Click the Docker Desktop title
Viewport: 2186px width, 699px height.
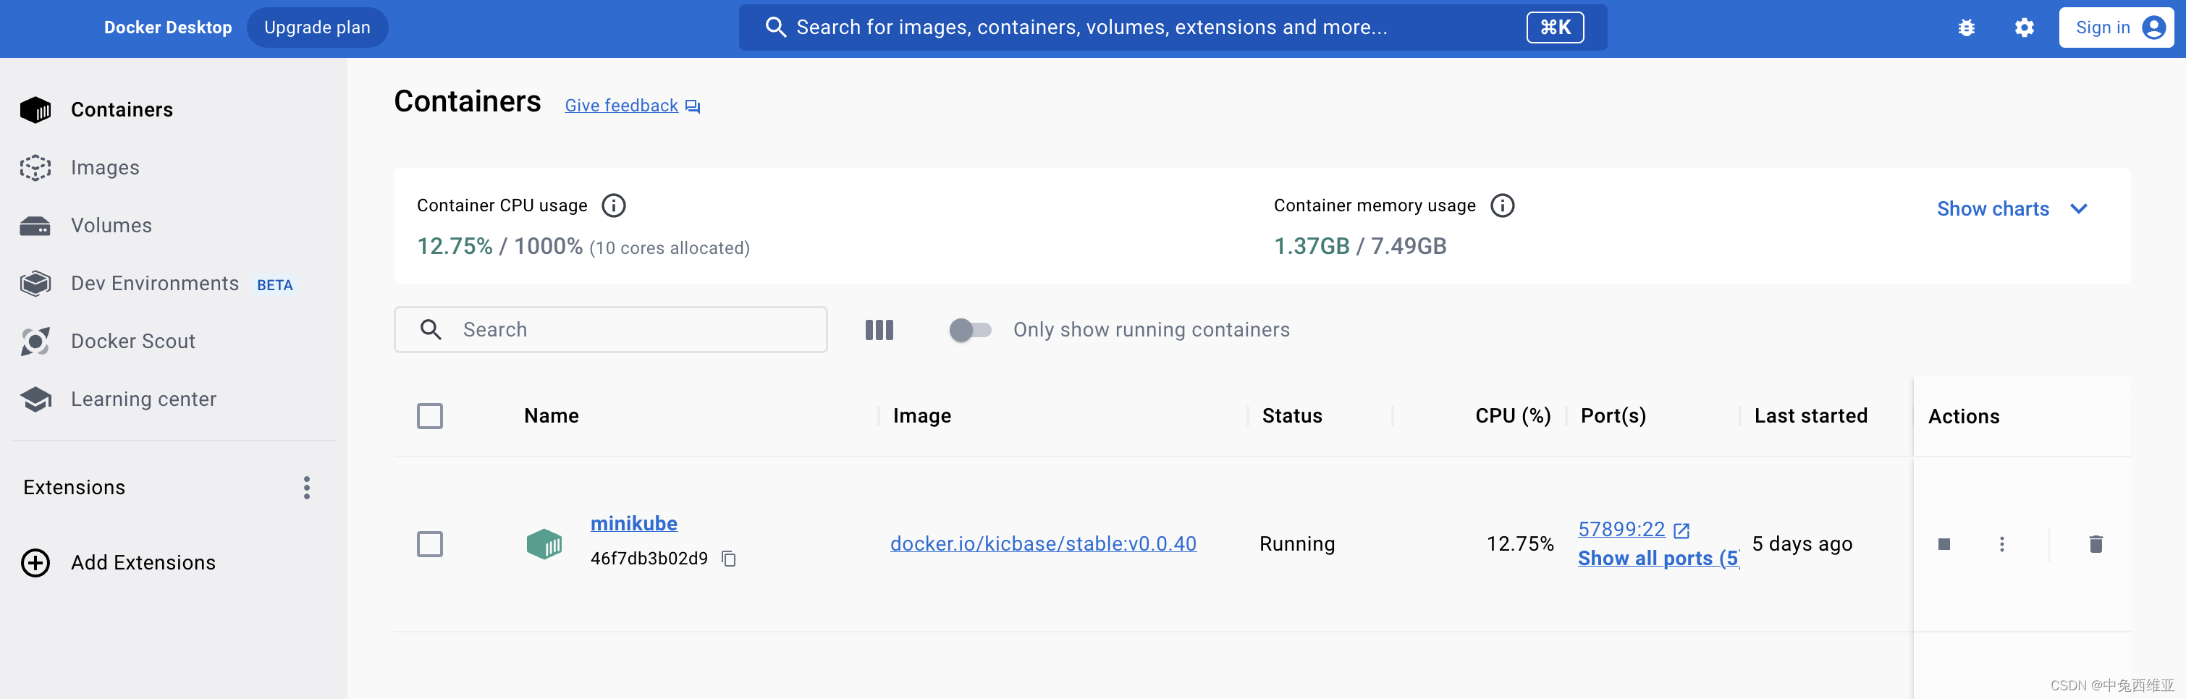click(168, 27)
